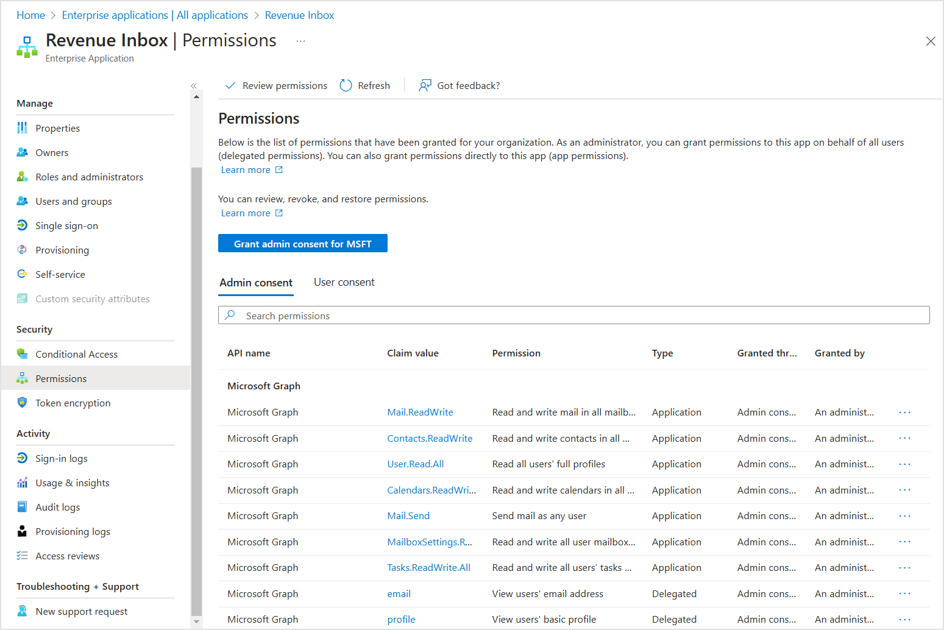
Task: Click the Got feedback person icon
Action: click(x=425, y=85)
